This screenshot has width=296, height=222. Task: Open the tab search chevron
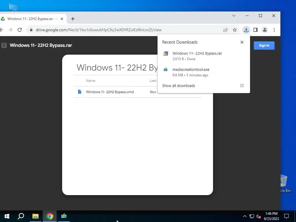234,16
